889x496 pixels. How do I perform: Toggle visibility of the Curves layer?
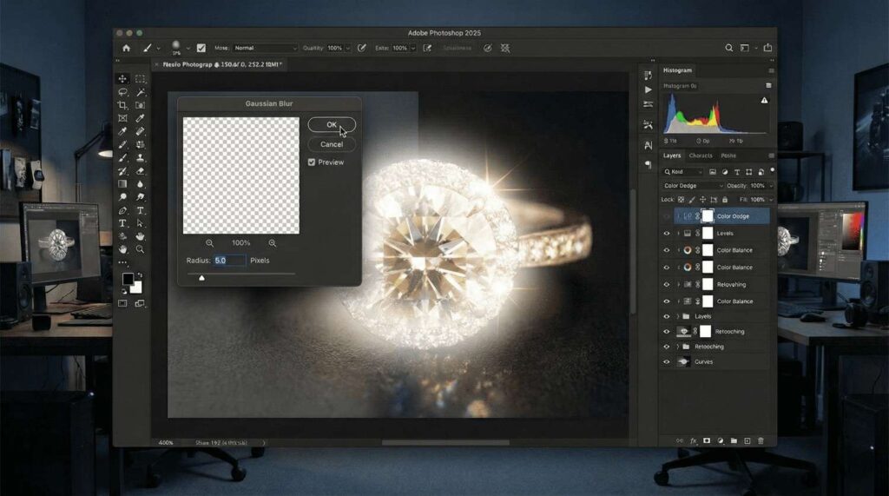click(667, 361)
